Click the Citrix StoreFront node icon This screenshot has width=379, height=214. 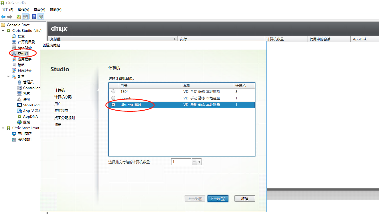pyautogui.click(x=9, y=128)
